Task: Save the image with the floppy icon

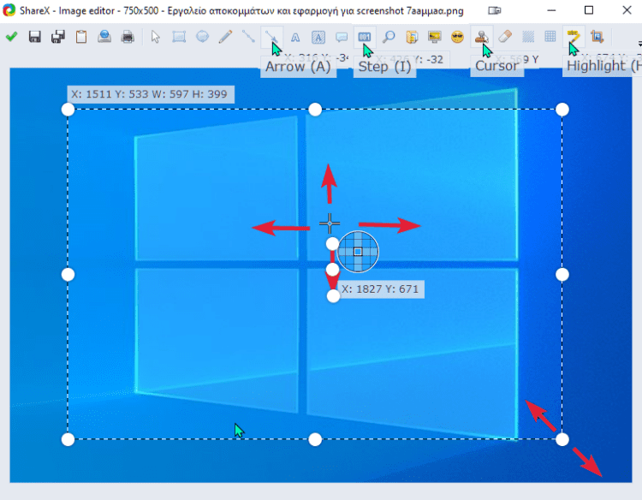Action: (35, 37)
